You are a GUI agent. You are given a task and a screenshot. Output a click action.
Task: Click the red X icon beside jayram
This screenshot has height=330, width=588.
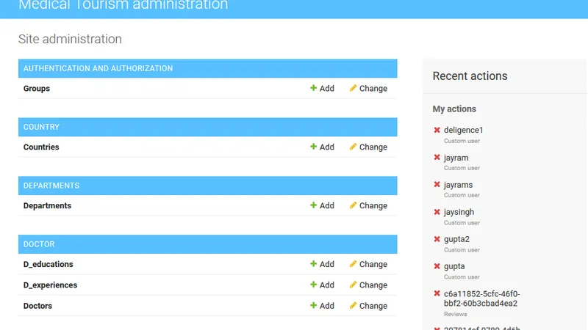coord(437,157)
